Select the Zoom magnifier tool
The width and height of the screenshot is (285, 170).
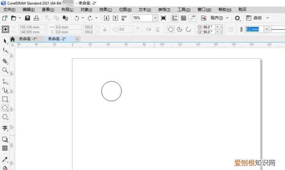[x=5, y=70]
